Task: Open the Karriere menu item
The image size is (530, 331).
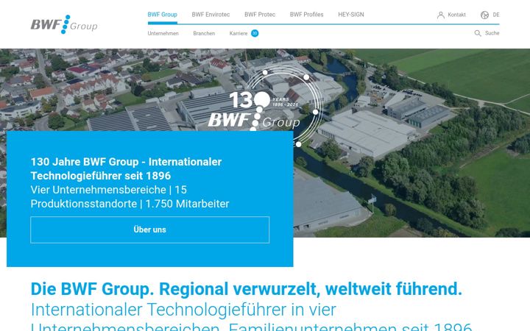Action: click(239, 33)
